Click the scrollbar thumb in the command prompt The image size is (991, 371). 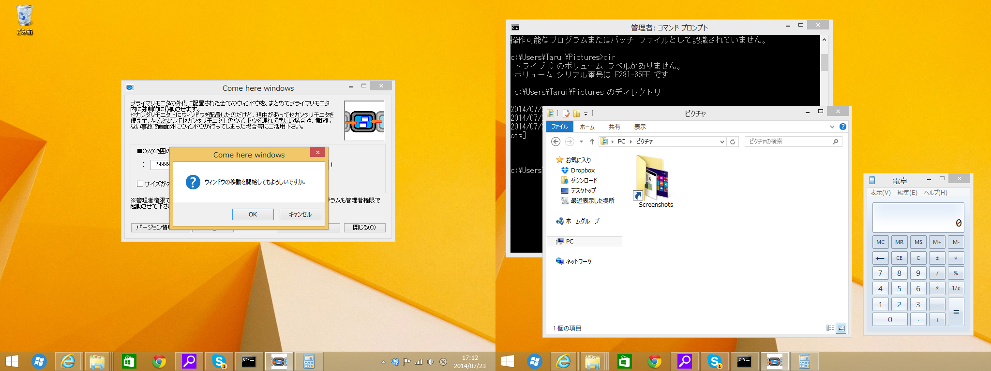[x=824, y=62]
